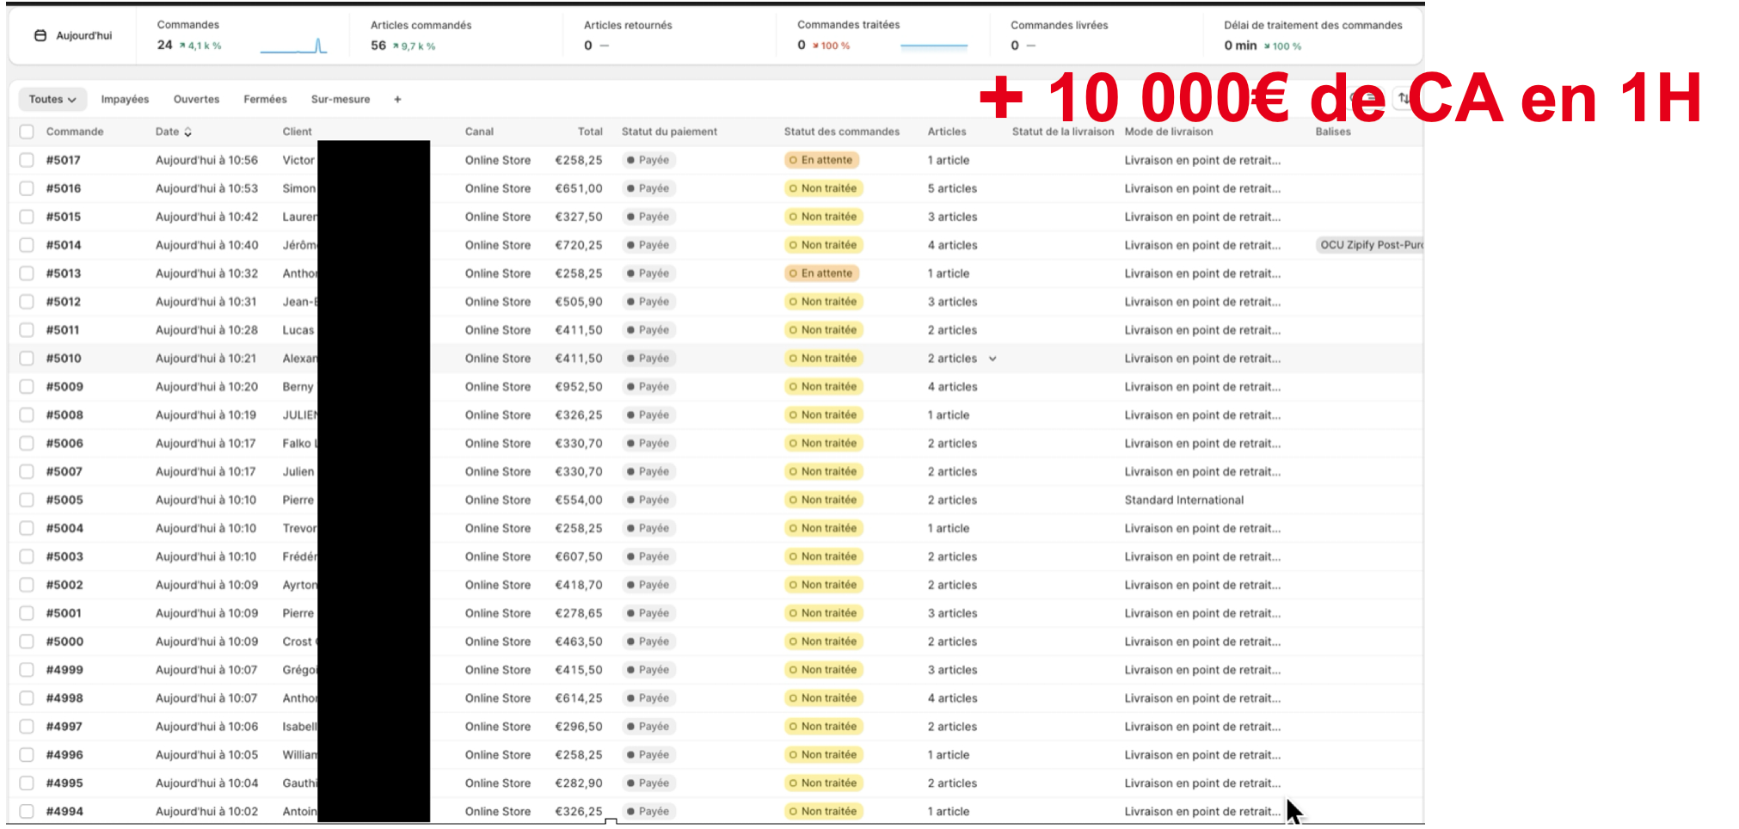The image size is (1739, 829).
Task: Switch to the Fermées tab
Action: click(265, 100)
